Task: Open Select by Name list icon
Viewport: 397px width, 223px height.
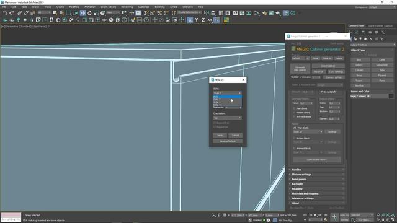Action: pyautogui.click(x=61, y=13)
